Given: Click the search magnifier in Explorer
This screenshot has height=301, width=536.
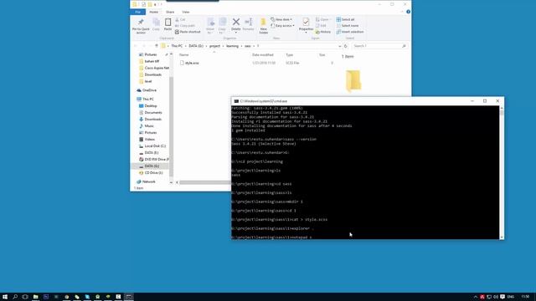Looking at the screenshot, I should click(404, 46).
